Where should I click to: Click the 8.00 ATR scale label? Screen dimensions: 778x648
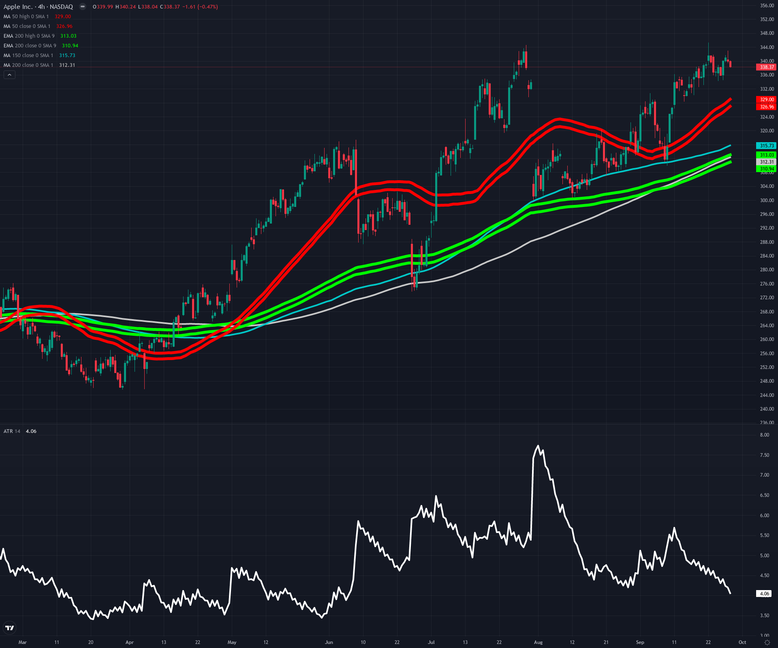coord(765,435)
